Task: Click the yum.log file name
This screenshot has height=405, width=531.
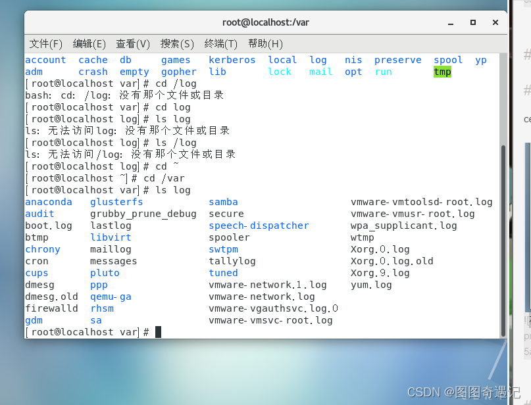Action: pos(371,285)
